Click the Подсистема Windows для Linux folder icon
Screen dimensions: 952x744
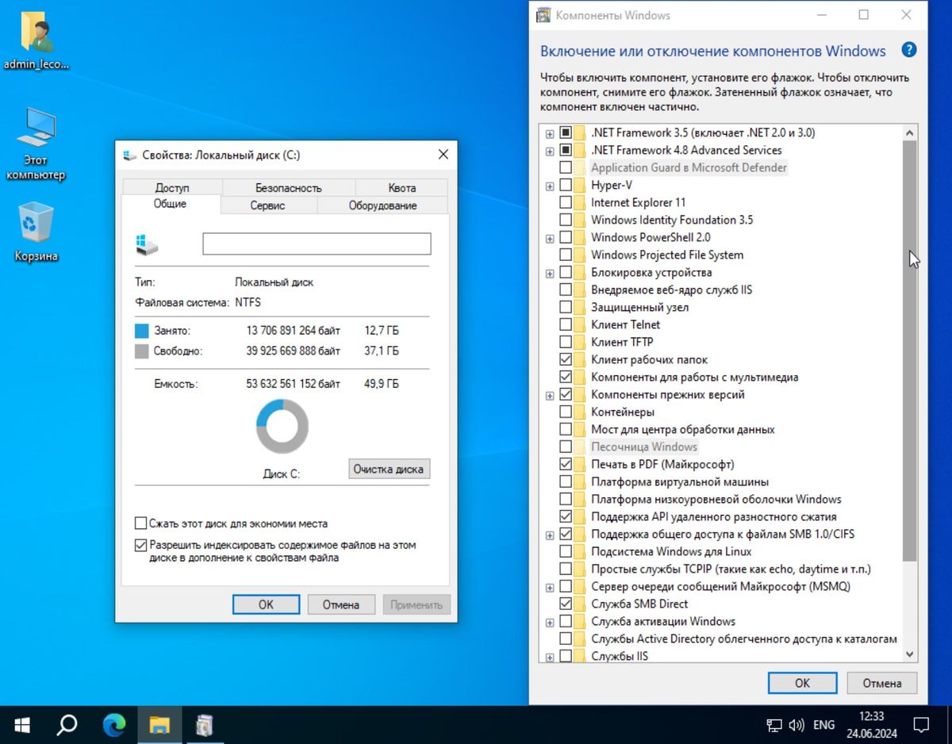[580, 551]
